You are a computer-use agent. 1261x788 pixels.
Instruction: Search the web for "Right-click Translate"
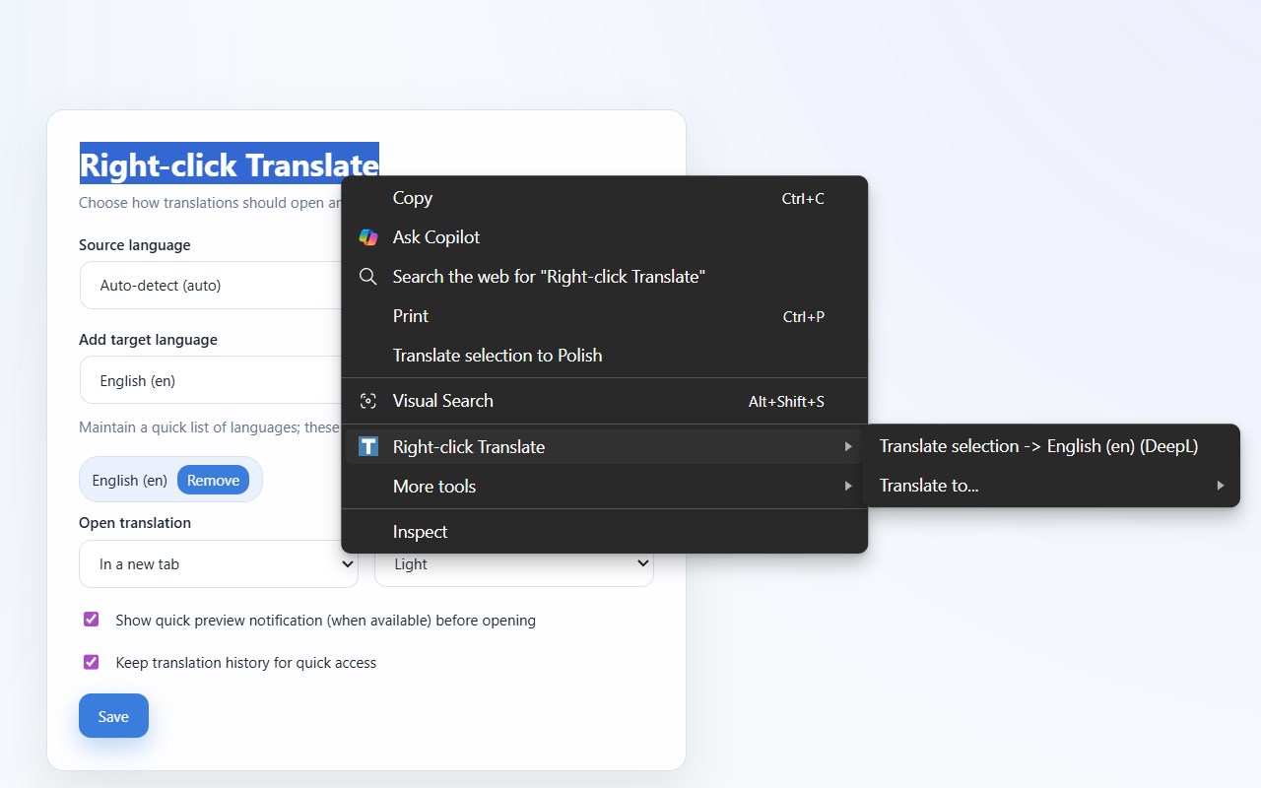604,277
